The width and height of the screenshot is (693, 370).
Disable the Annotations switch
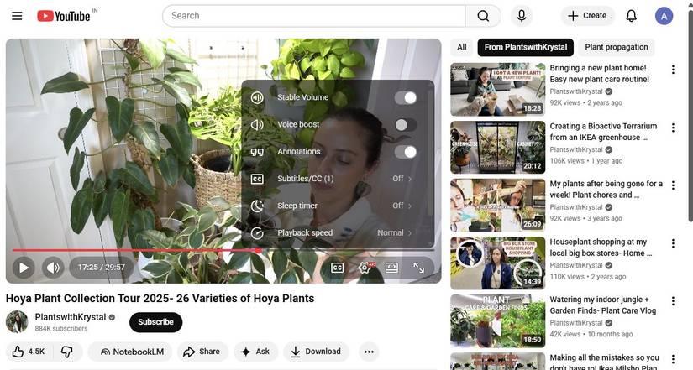coord(406,152)
